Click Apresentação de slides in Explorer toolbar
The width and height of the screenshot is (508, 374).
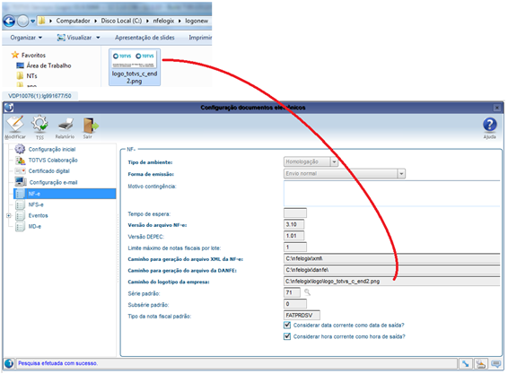[145, 38]
